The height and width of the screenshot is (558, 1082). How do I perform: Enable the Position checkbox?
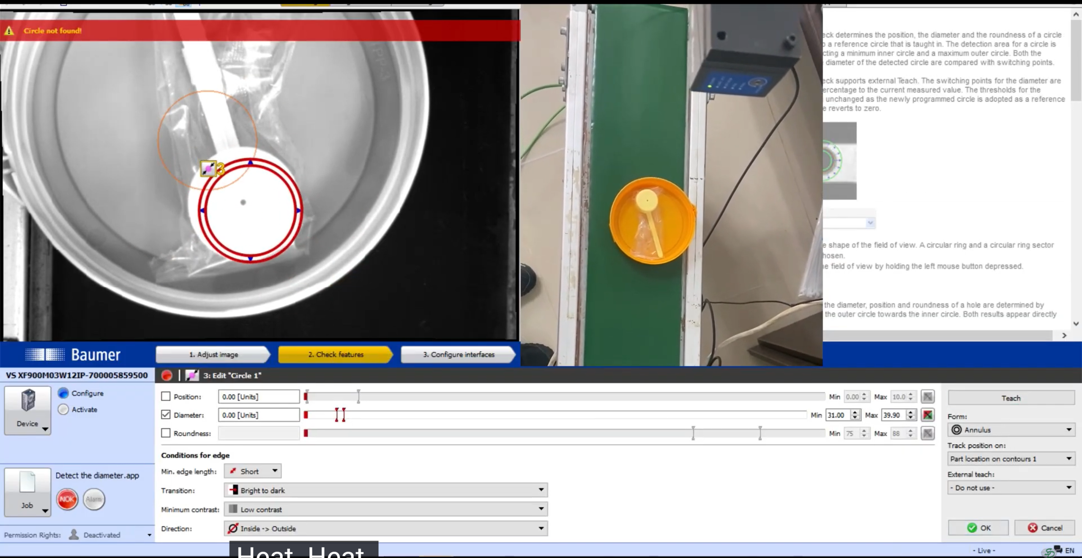(x=166, y=397)
